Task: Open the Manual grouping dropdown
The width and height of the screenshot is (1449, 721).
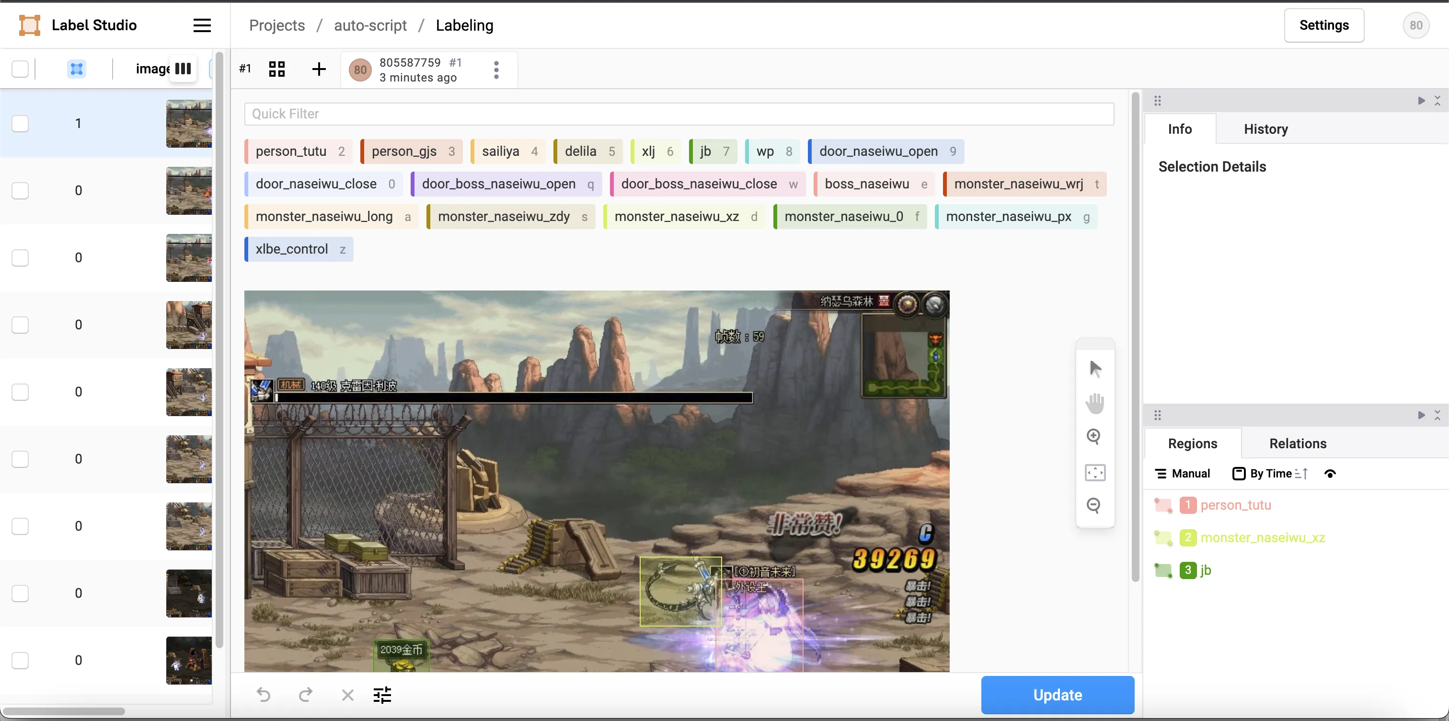Action: click(x=1183, y=474)
